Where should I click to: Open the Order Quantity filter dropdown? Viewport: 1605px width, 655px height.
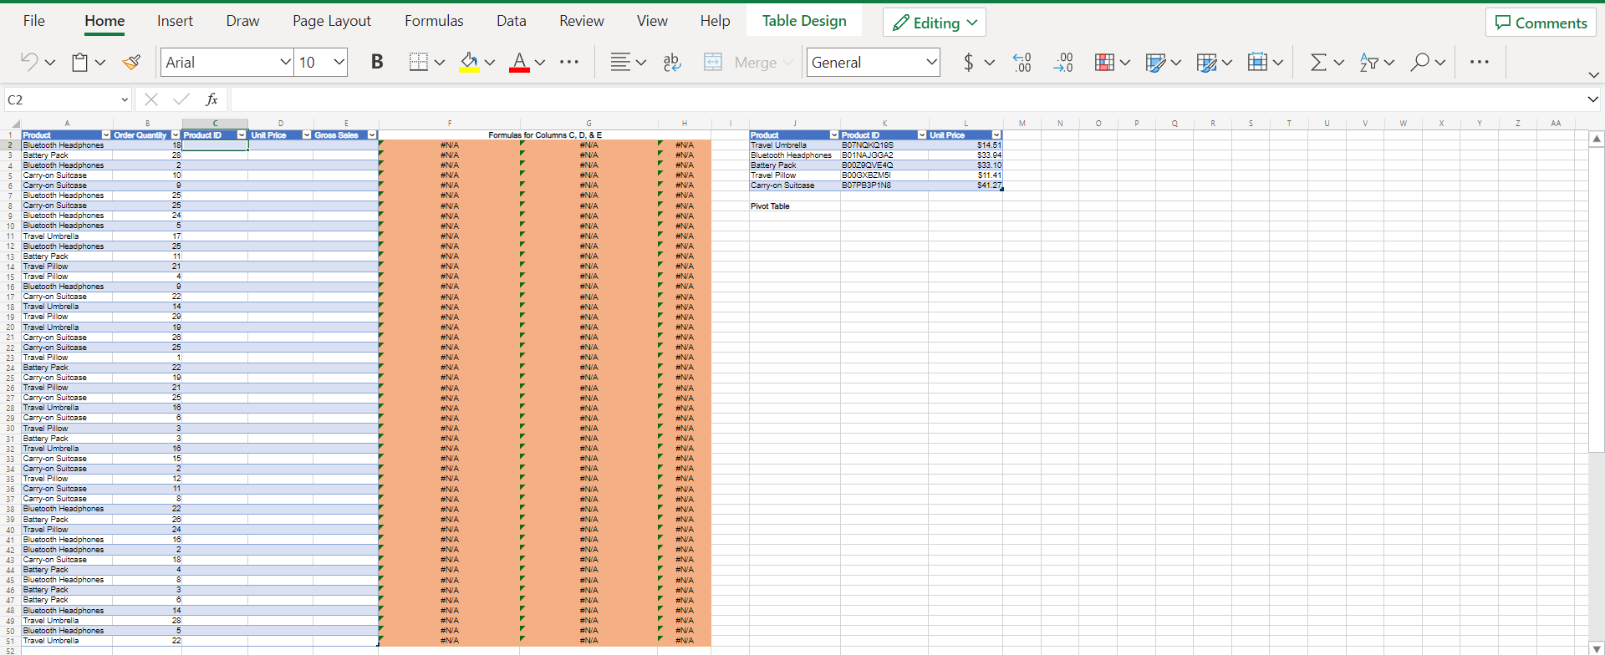pos(176,135)
